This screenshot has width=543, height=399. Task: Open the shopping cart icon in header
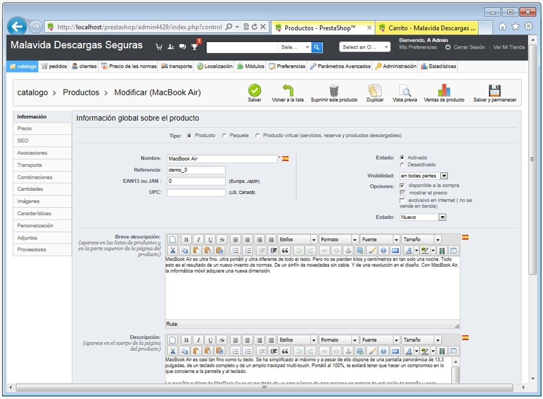click(159, 47)
